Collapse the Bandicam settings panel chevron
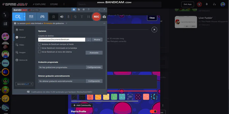 (104, 23)
